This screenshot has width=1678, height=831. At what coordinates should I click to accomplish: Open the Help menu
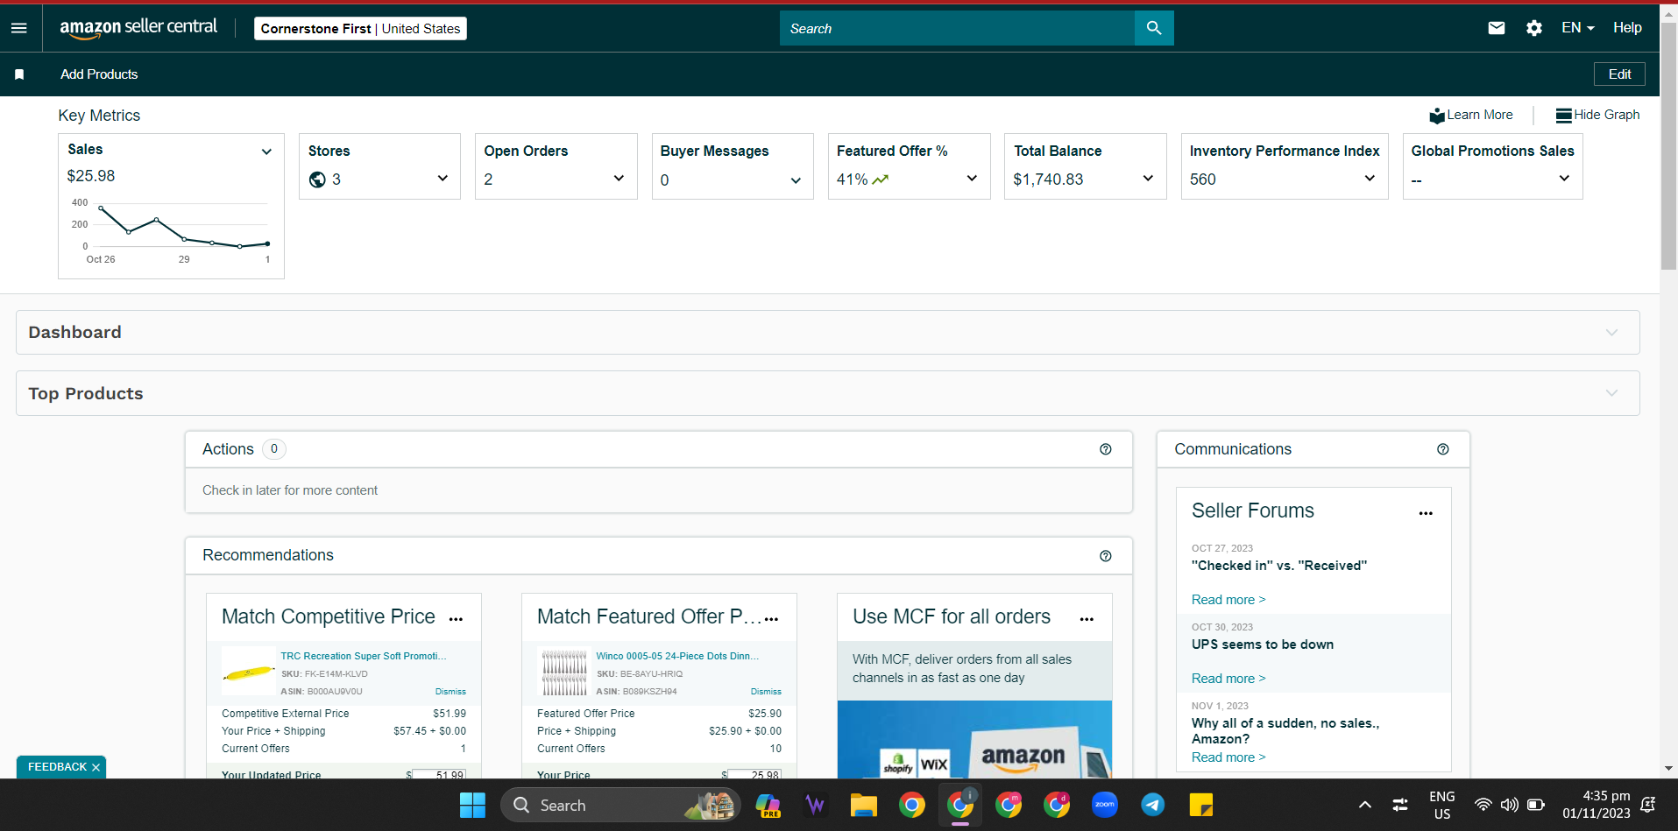[1627, 28]
